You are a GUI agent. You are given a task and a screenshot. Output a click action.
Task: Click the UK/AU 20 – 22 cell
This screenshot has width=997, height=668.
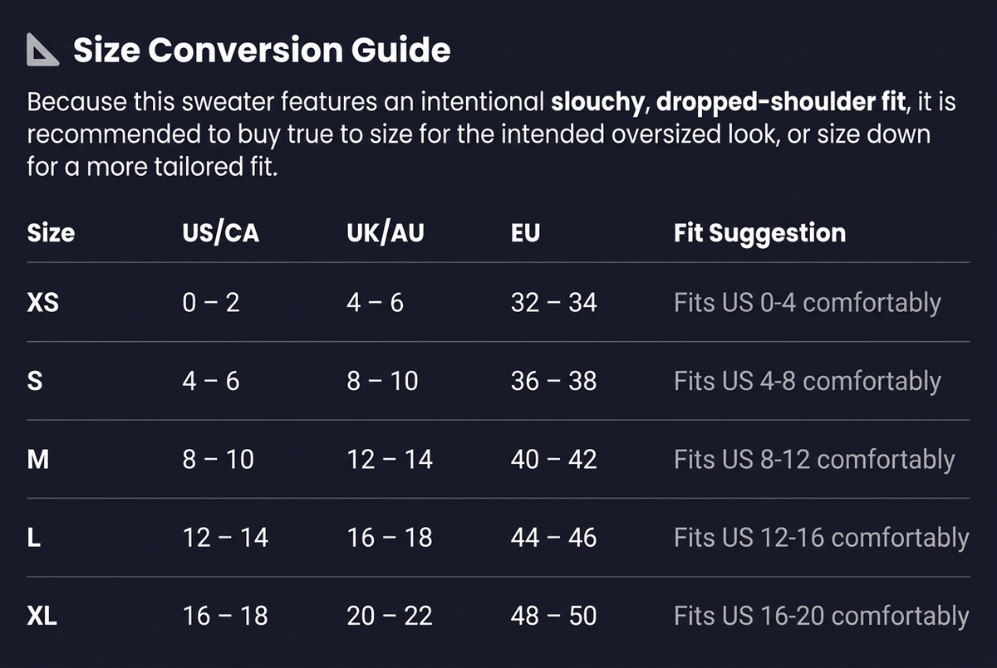click(x=390, y=616)
